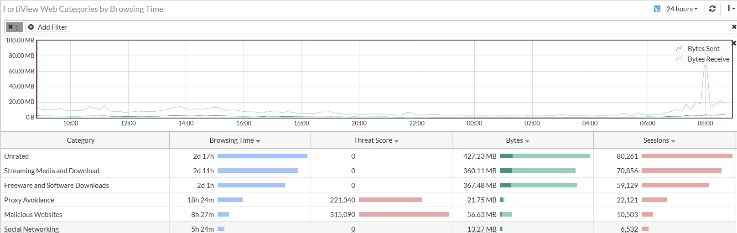Click the 367.48 MB bytes value

tap(480, 185)
